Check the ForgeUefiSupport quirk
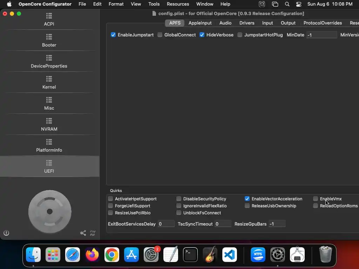359x269 pixels. 110,206
